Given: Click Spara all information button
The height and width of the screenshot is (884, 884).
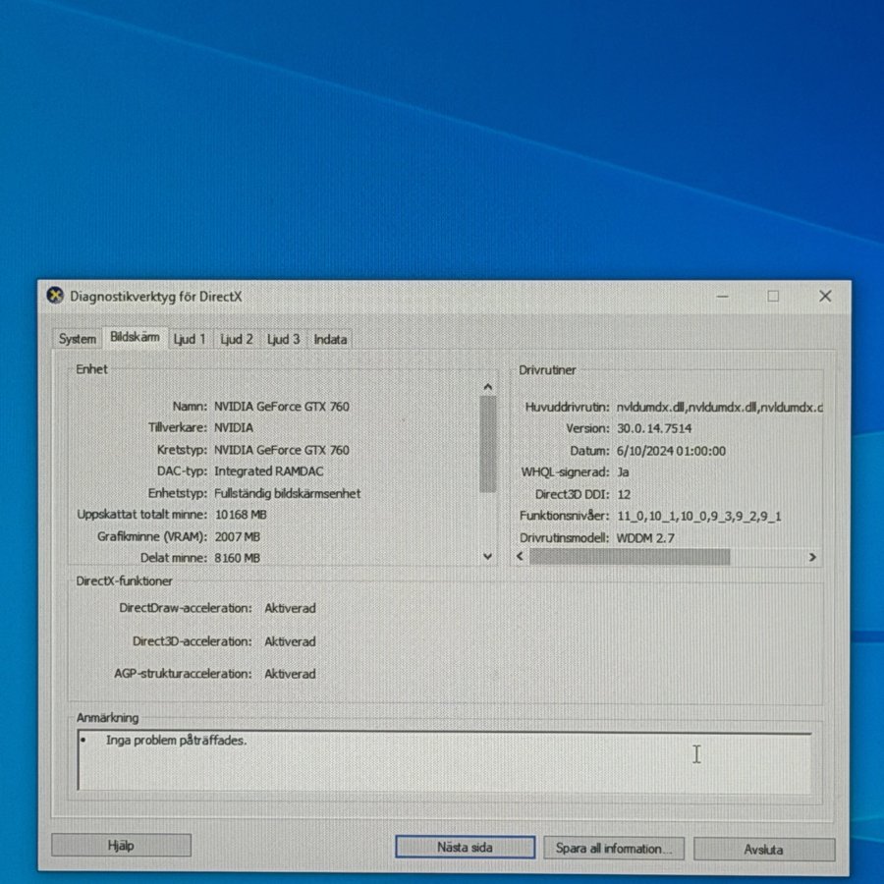Looking at the screenshot, I should coord(614,848).
